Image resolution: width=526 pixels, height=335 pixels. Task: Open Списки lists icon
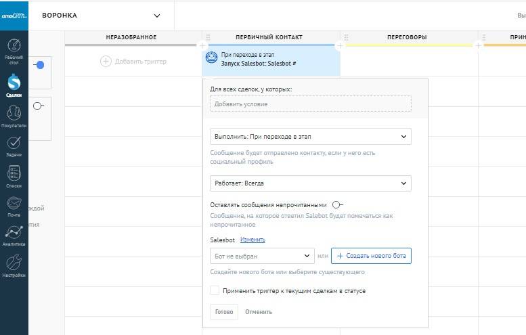(x=14, y=175)
